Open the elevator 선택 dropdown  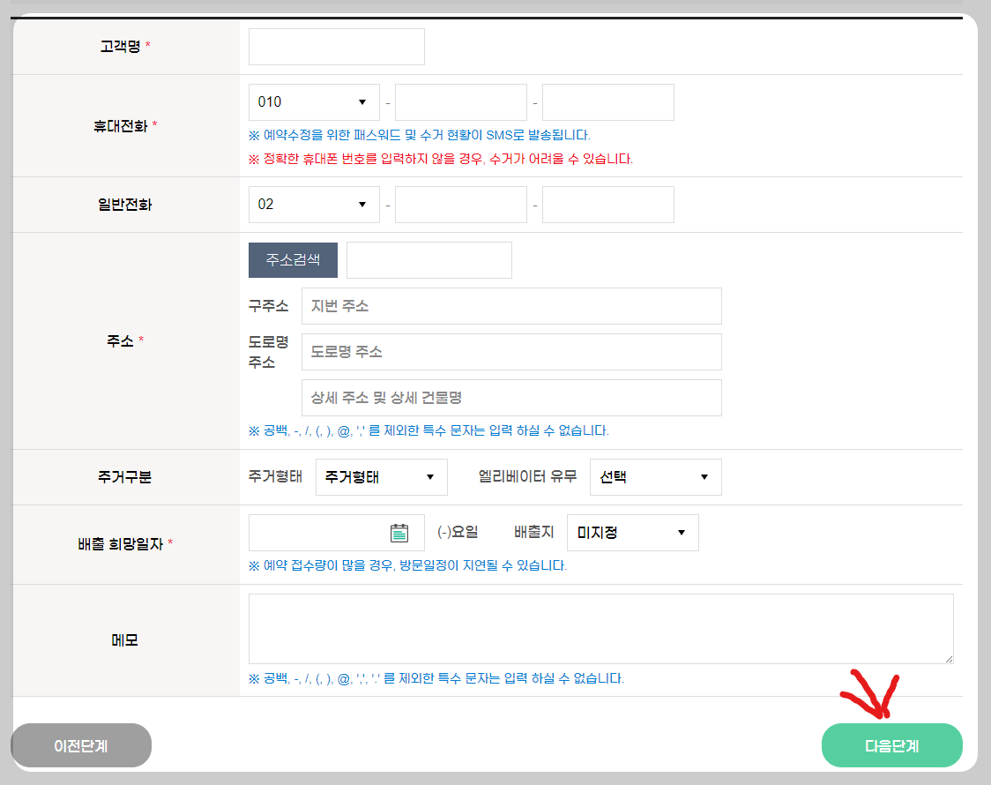[655, 476]
